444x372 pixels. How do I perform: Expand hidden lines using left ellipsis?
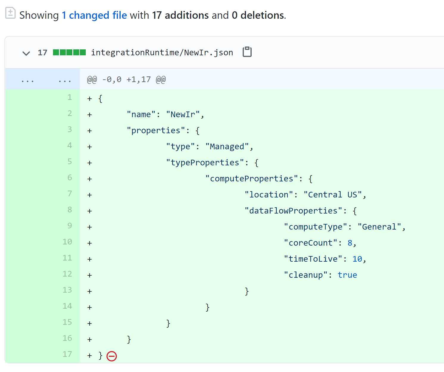coord(27,80)
